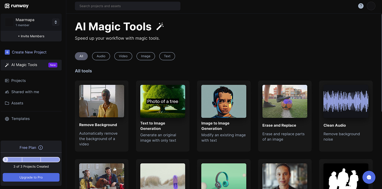Open the user profile avatar

(x=371, y=6)
